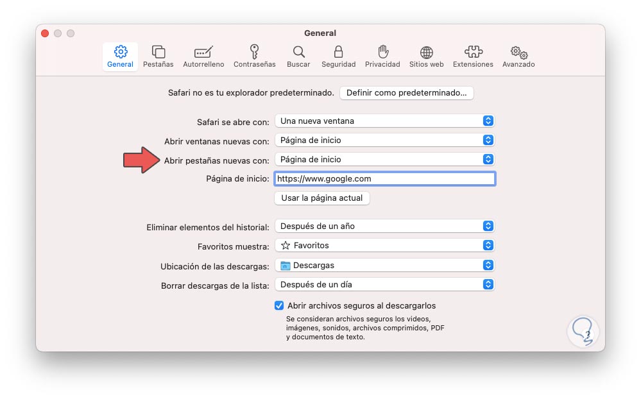
Task: Click the label 'Página de inicio:' beside URL
Action: coord(237,178)
